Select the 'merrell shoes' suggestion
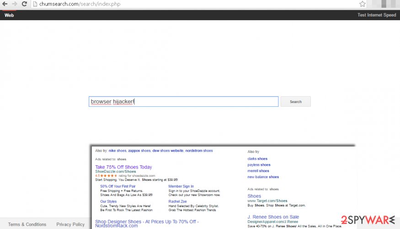The image size is (400, 229). point(258,171)
